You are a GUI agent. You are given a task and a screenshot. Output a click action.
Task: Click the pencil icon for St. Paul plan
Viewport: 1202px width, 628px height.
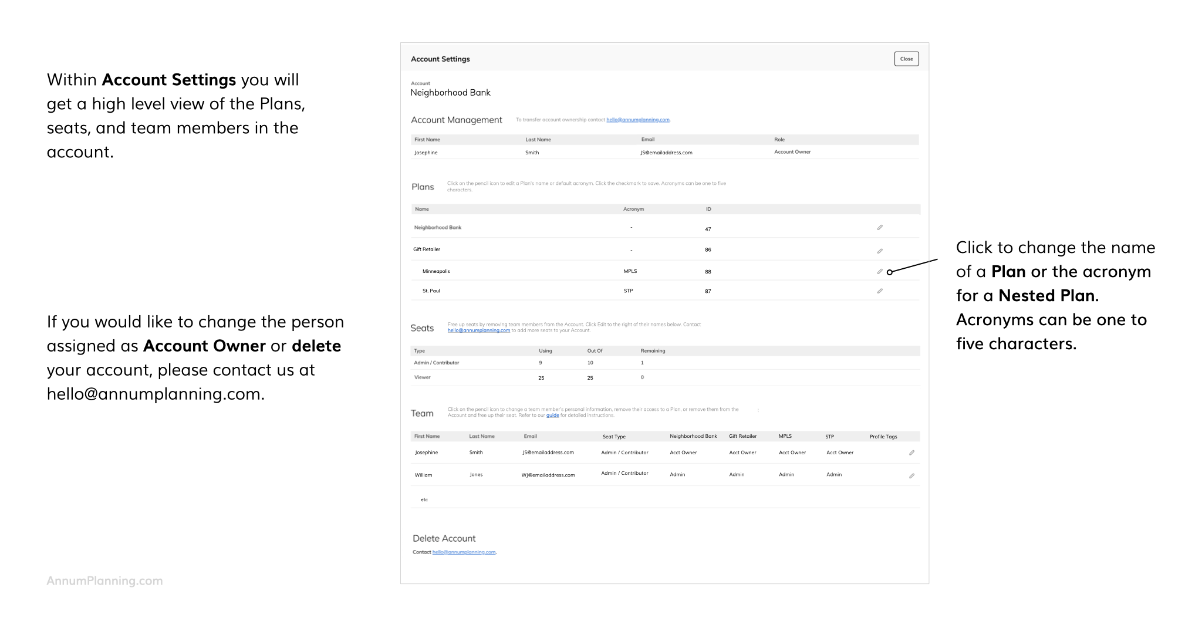point(880,291)
